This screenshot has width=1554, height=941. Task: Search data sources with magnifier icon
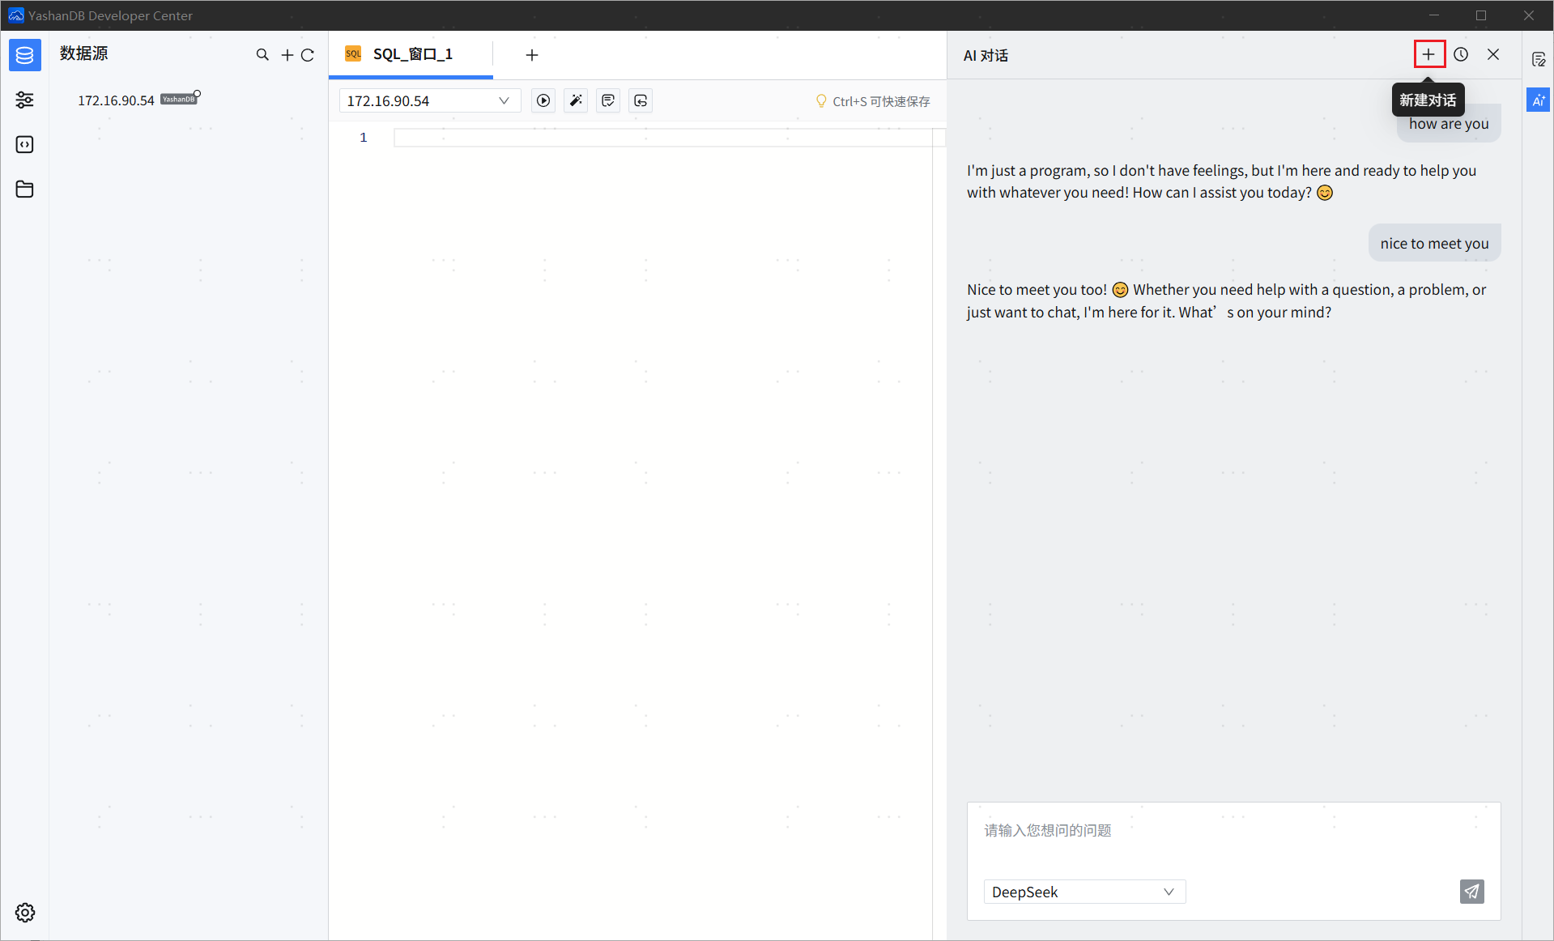pos(262,55)
